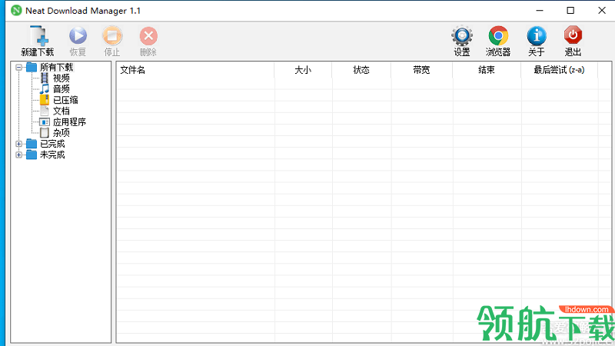Click the 恢复 resume button

[x=78, y=41]
